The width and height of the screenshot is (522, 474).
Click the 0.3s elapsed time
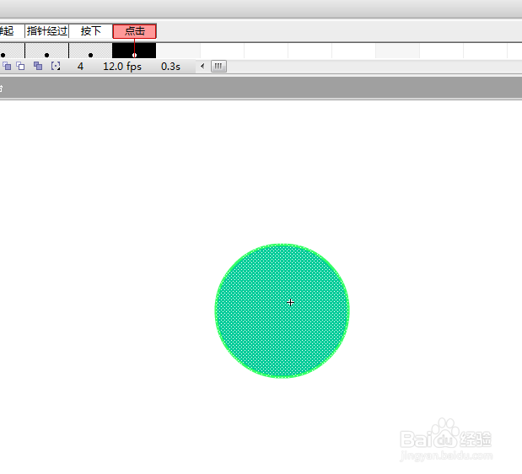pos(170,67)
